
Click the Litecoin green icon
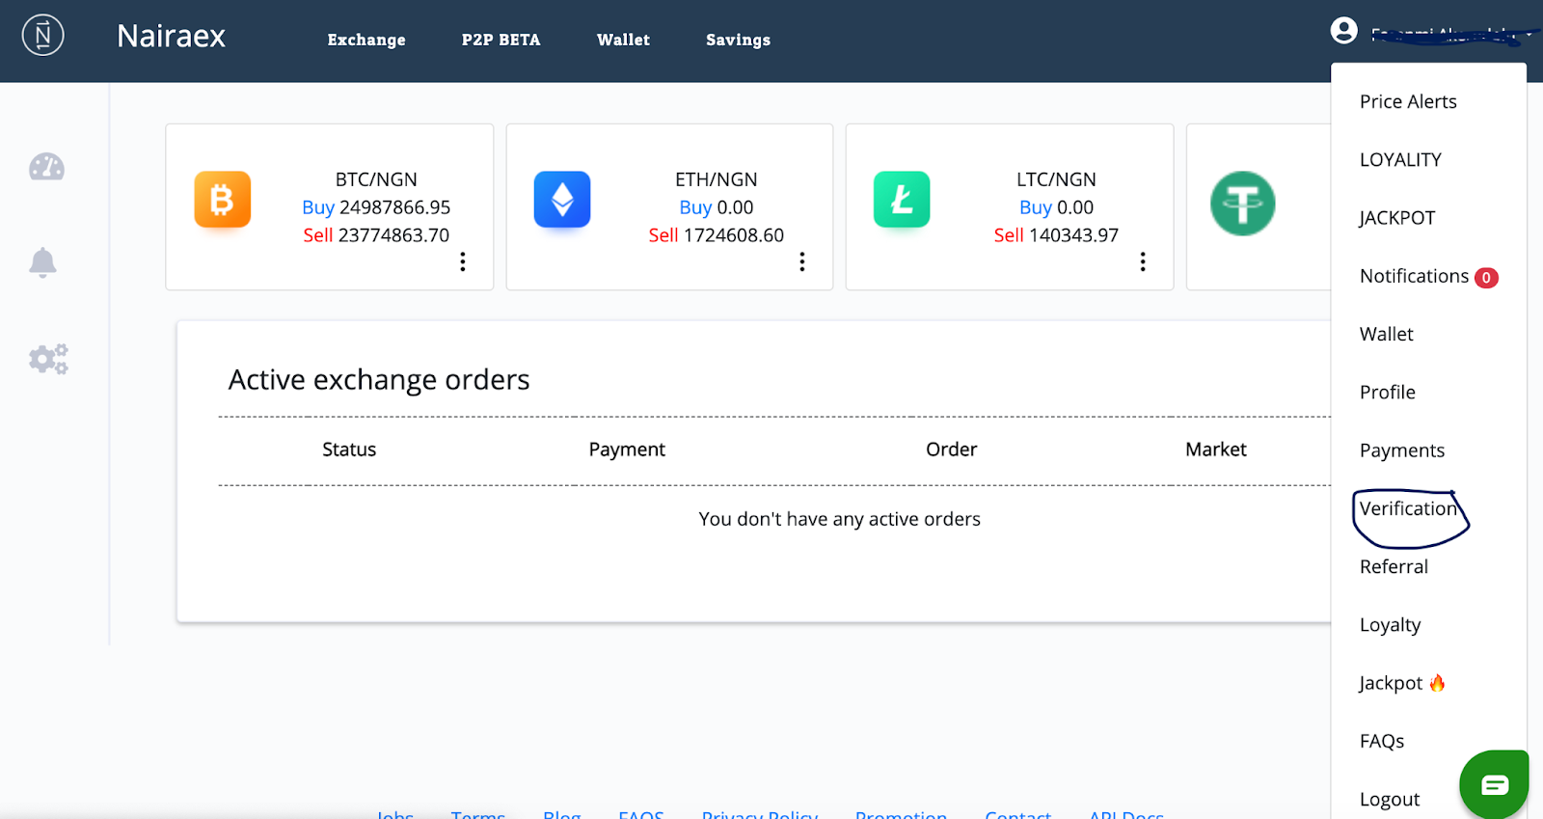pos(902,200)
